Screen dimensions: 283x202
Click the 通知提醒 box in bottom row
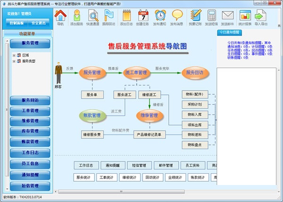[x=113, y=165]
